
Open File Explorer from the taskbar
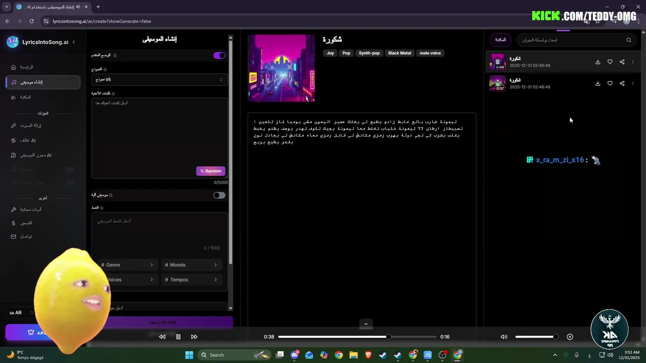tap(353, 355)
